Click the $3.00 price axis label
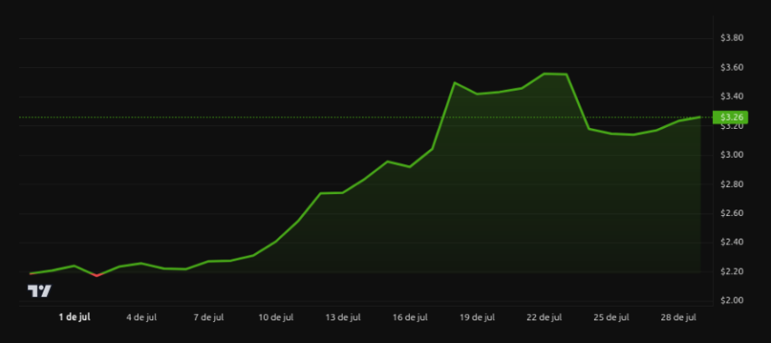 click(x=732, y=155)
